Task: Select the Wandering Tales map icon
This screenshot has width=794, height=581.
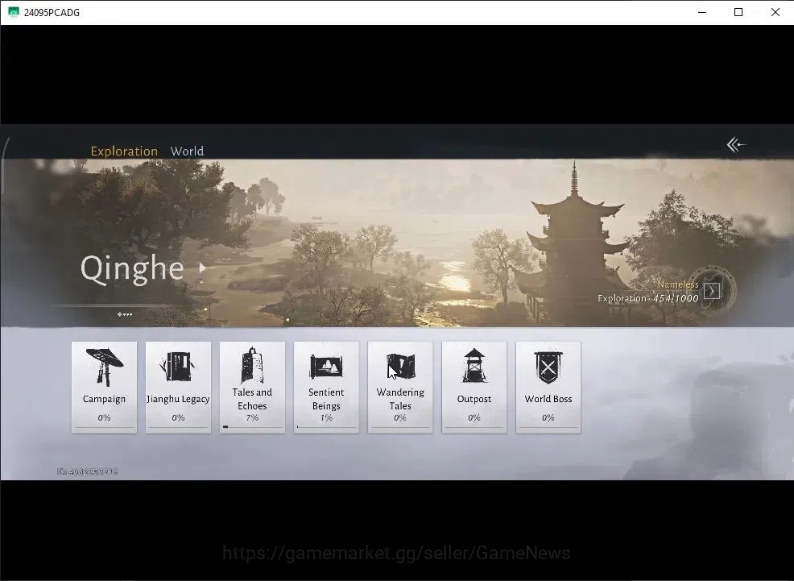Action: [400, 366]
